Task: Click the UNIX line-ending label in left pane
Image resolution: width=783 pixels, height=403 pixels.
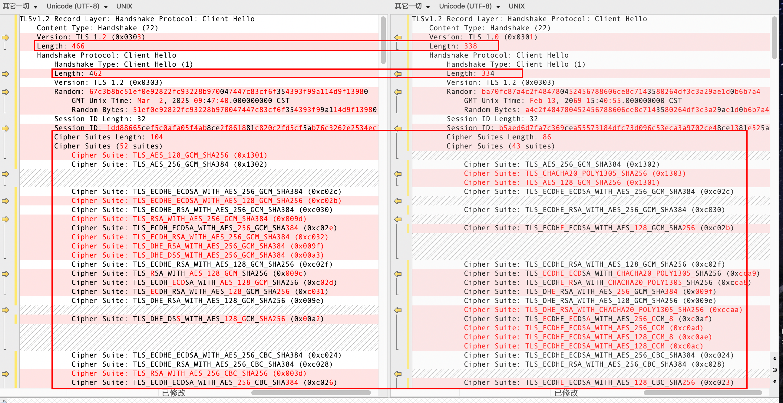Action: click(x=124, y=6)
